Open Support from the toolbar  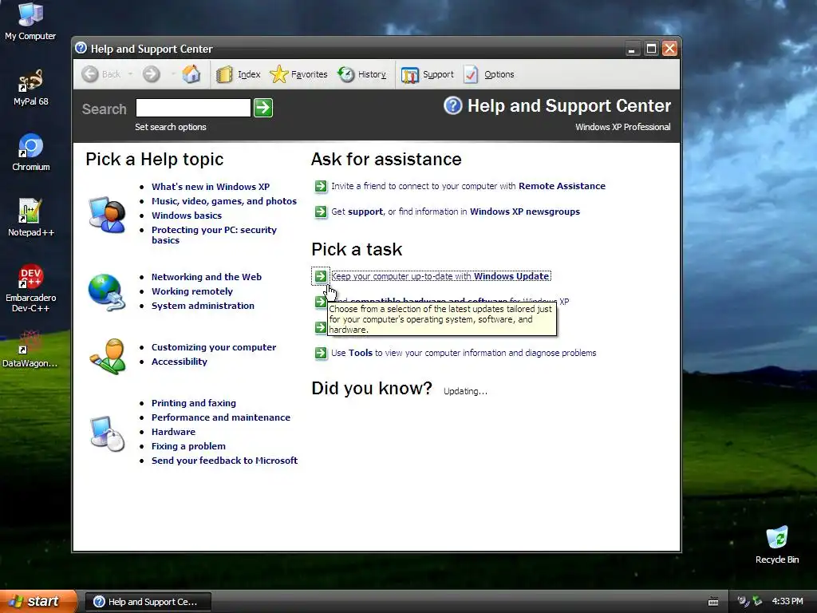[428, 74]
